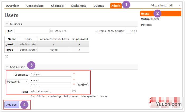185x112 pixels.
Task: Select Virtual Hosts in the sidebar
Action: (x=150, y=19)
